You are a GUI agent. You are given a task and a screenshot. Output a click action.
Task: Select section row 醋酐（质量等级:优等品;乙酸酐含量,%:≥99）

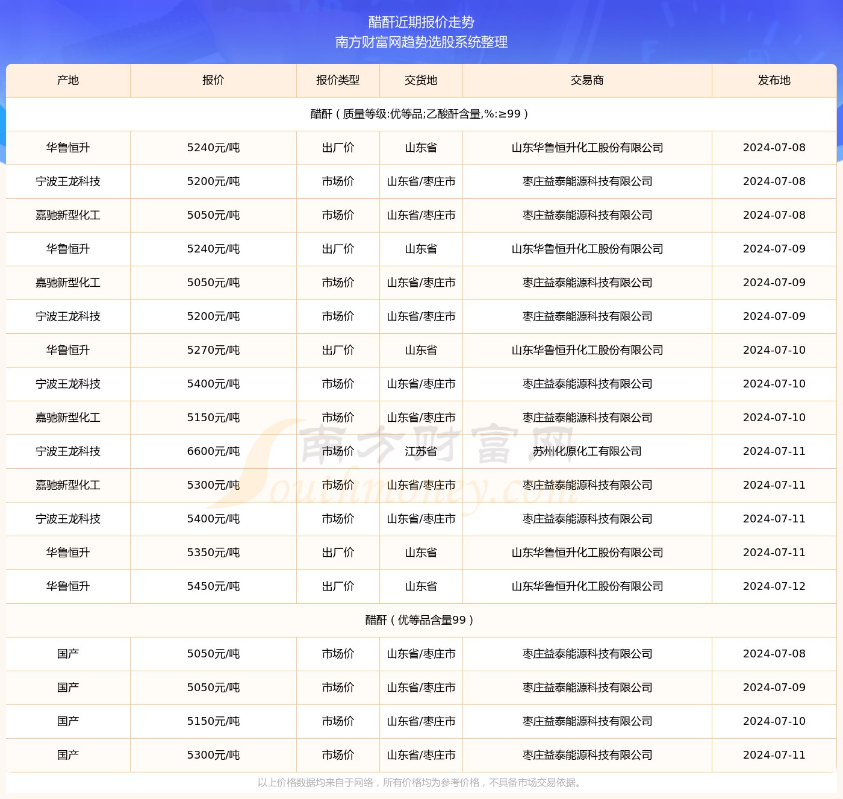pyautogui.click(x=421, y=114)
